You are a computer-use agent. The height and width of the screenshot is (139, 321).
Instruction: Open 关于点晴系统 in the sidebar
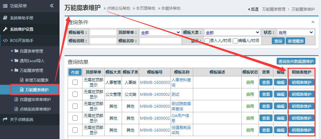click(x=21, y=119)
